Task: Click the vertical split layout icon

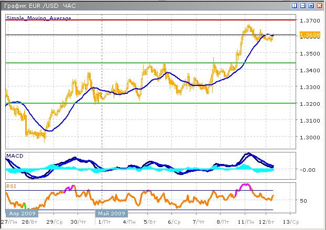Action: tap(295, 5)
